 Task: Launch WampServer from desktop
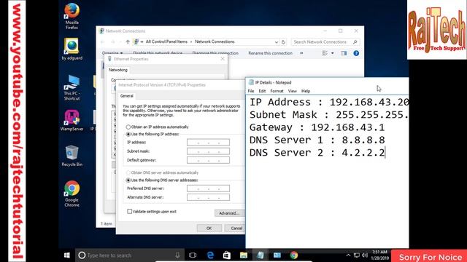(72, 121)
